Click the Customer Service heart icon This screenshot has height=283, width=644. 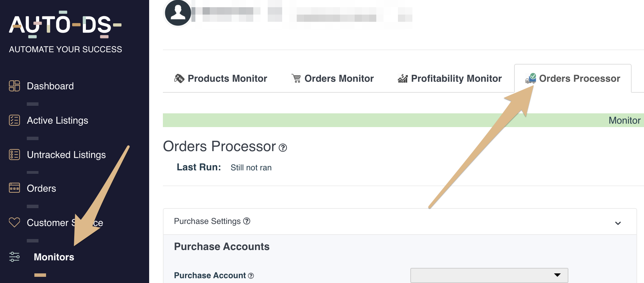point(14,222)
